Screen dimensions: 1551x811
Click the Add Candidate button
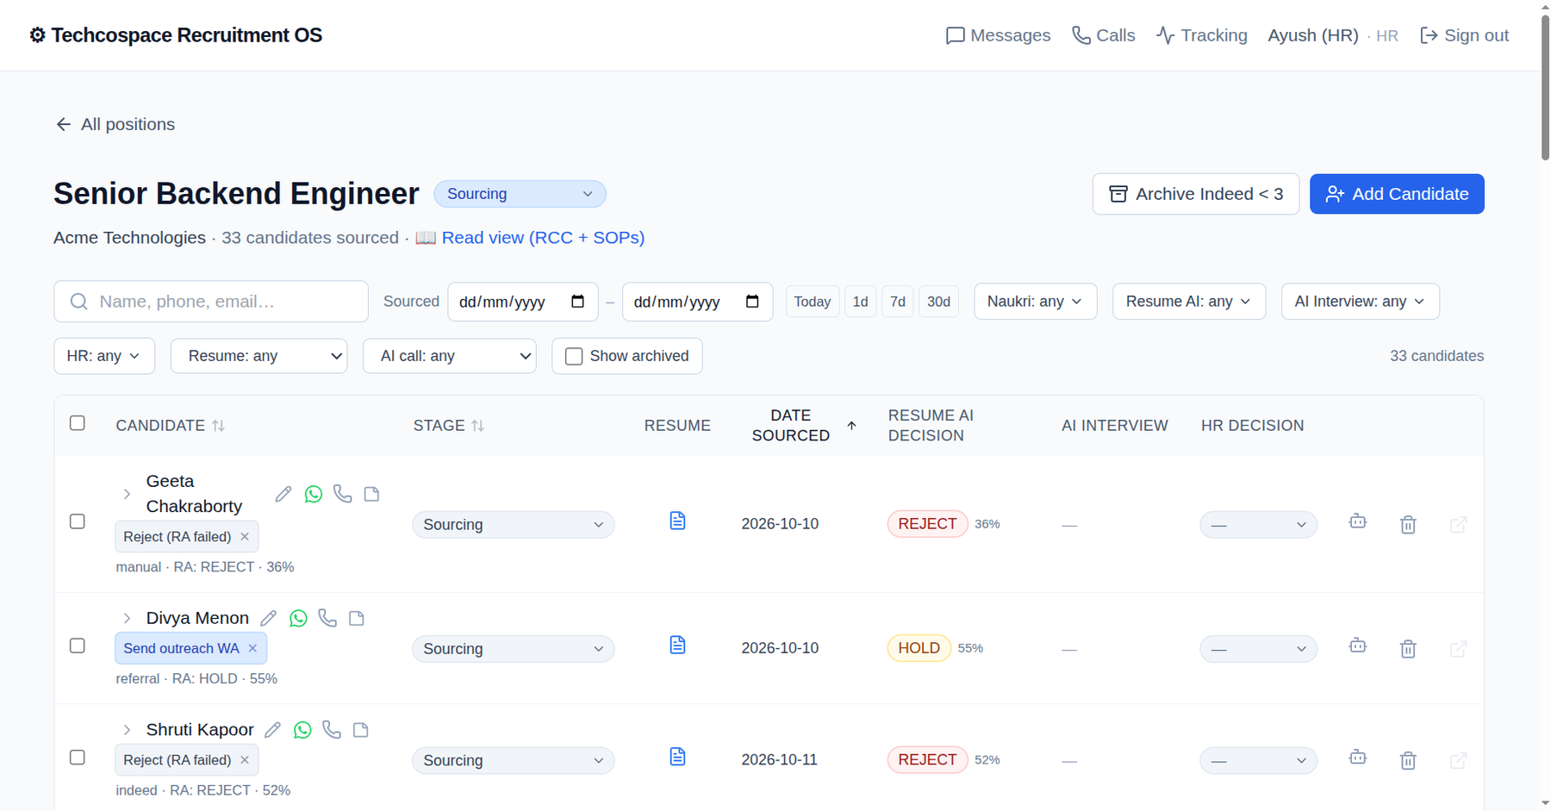click(1397, 194)
